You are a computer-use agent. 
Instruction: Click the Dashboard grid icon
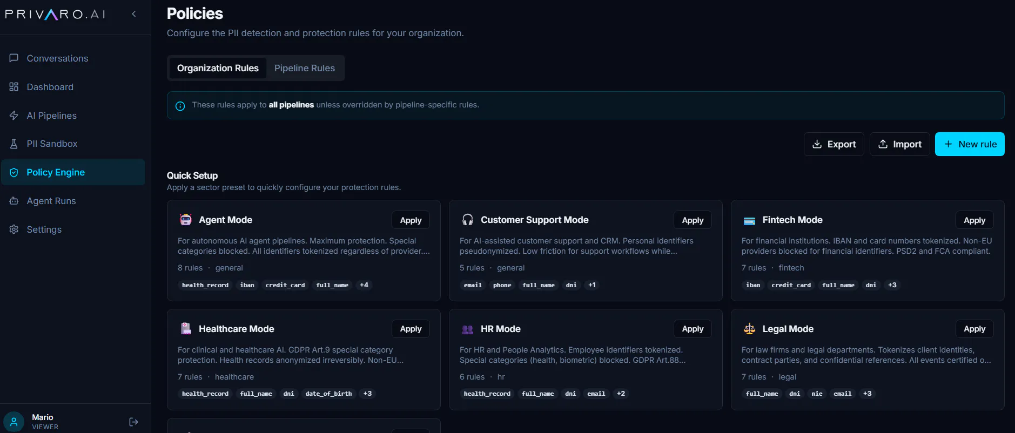tap(14, 87)
